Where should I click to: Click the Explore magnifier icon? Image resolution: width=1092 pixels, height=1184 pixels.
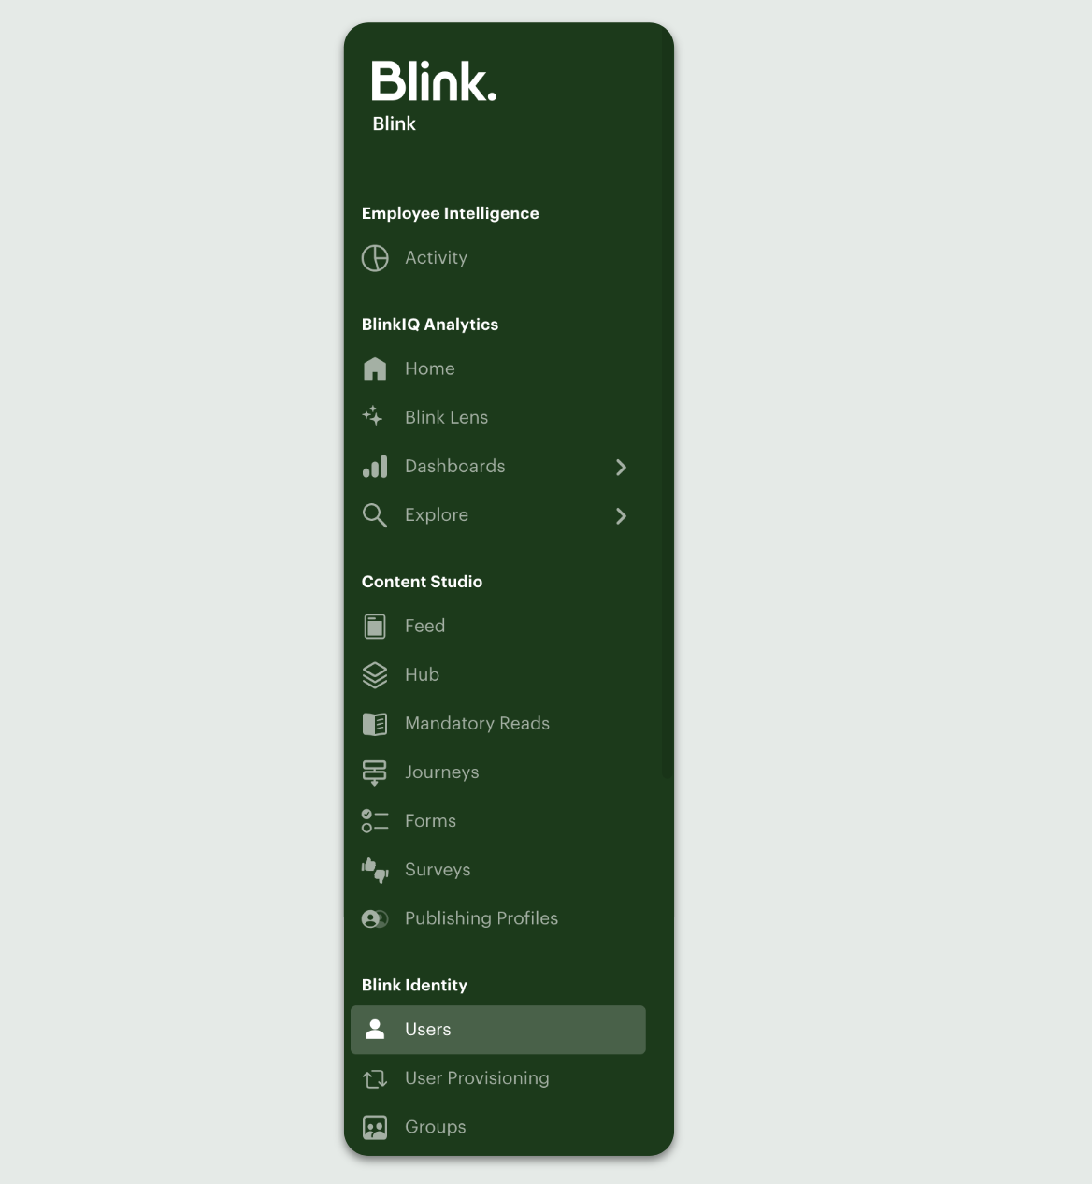tap(375, 515)
